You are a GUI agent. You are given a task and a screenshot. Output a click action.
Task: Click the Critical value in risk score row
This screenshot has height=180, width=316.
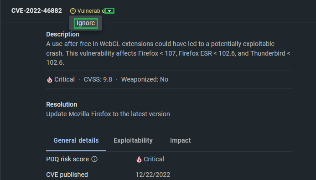(154, 159)
